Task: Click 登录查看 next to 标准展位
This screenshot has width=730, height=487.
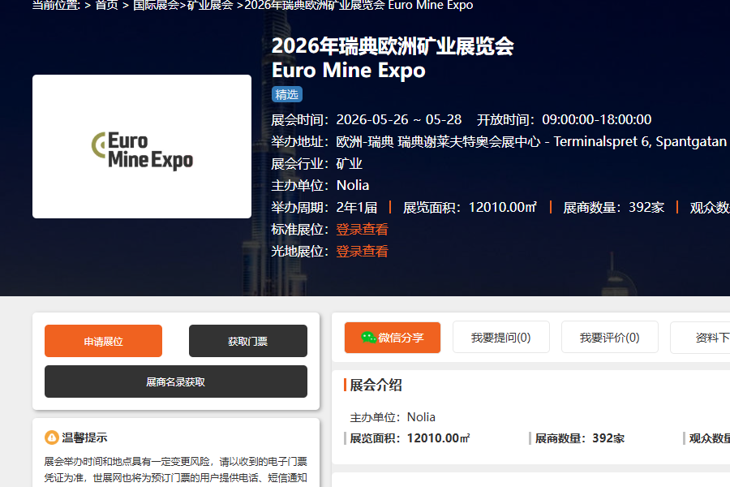Action: [x=362, y=229]
